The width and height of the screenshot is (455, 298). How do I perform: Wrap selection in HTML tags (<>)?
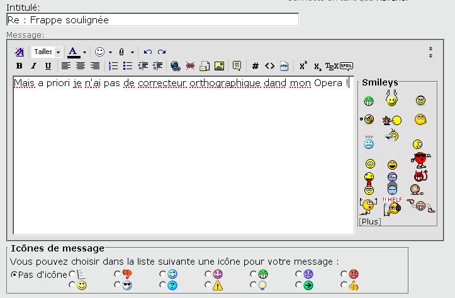(x=269, y=66)
